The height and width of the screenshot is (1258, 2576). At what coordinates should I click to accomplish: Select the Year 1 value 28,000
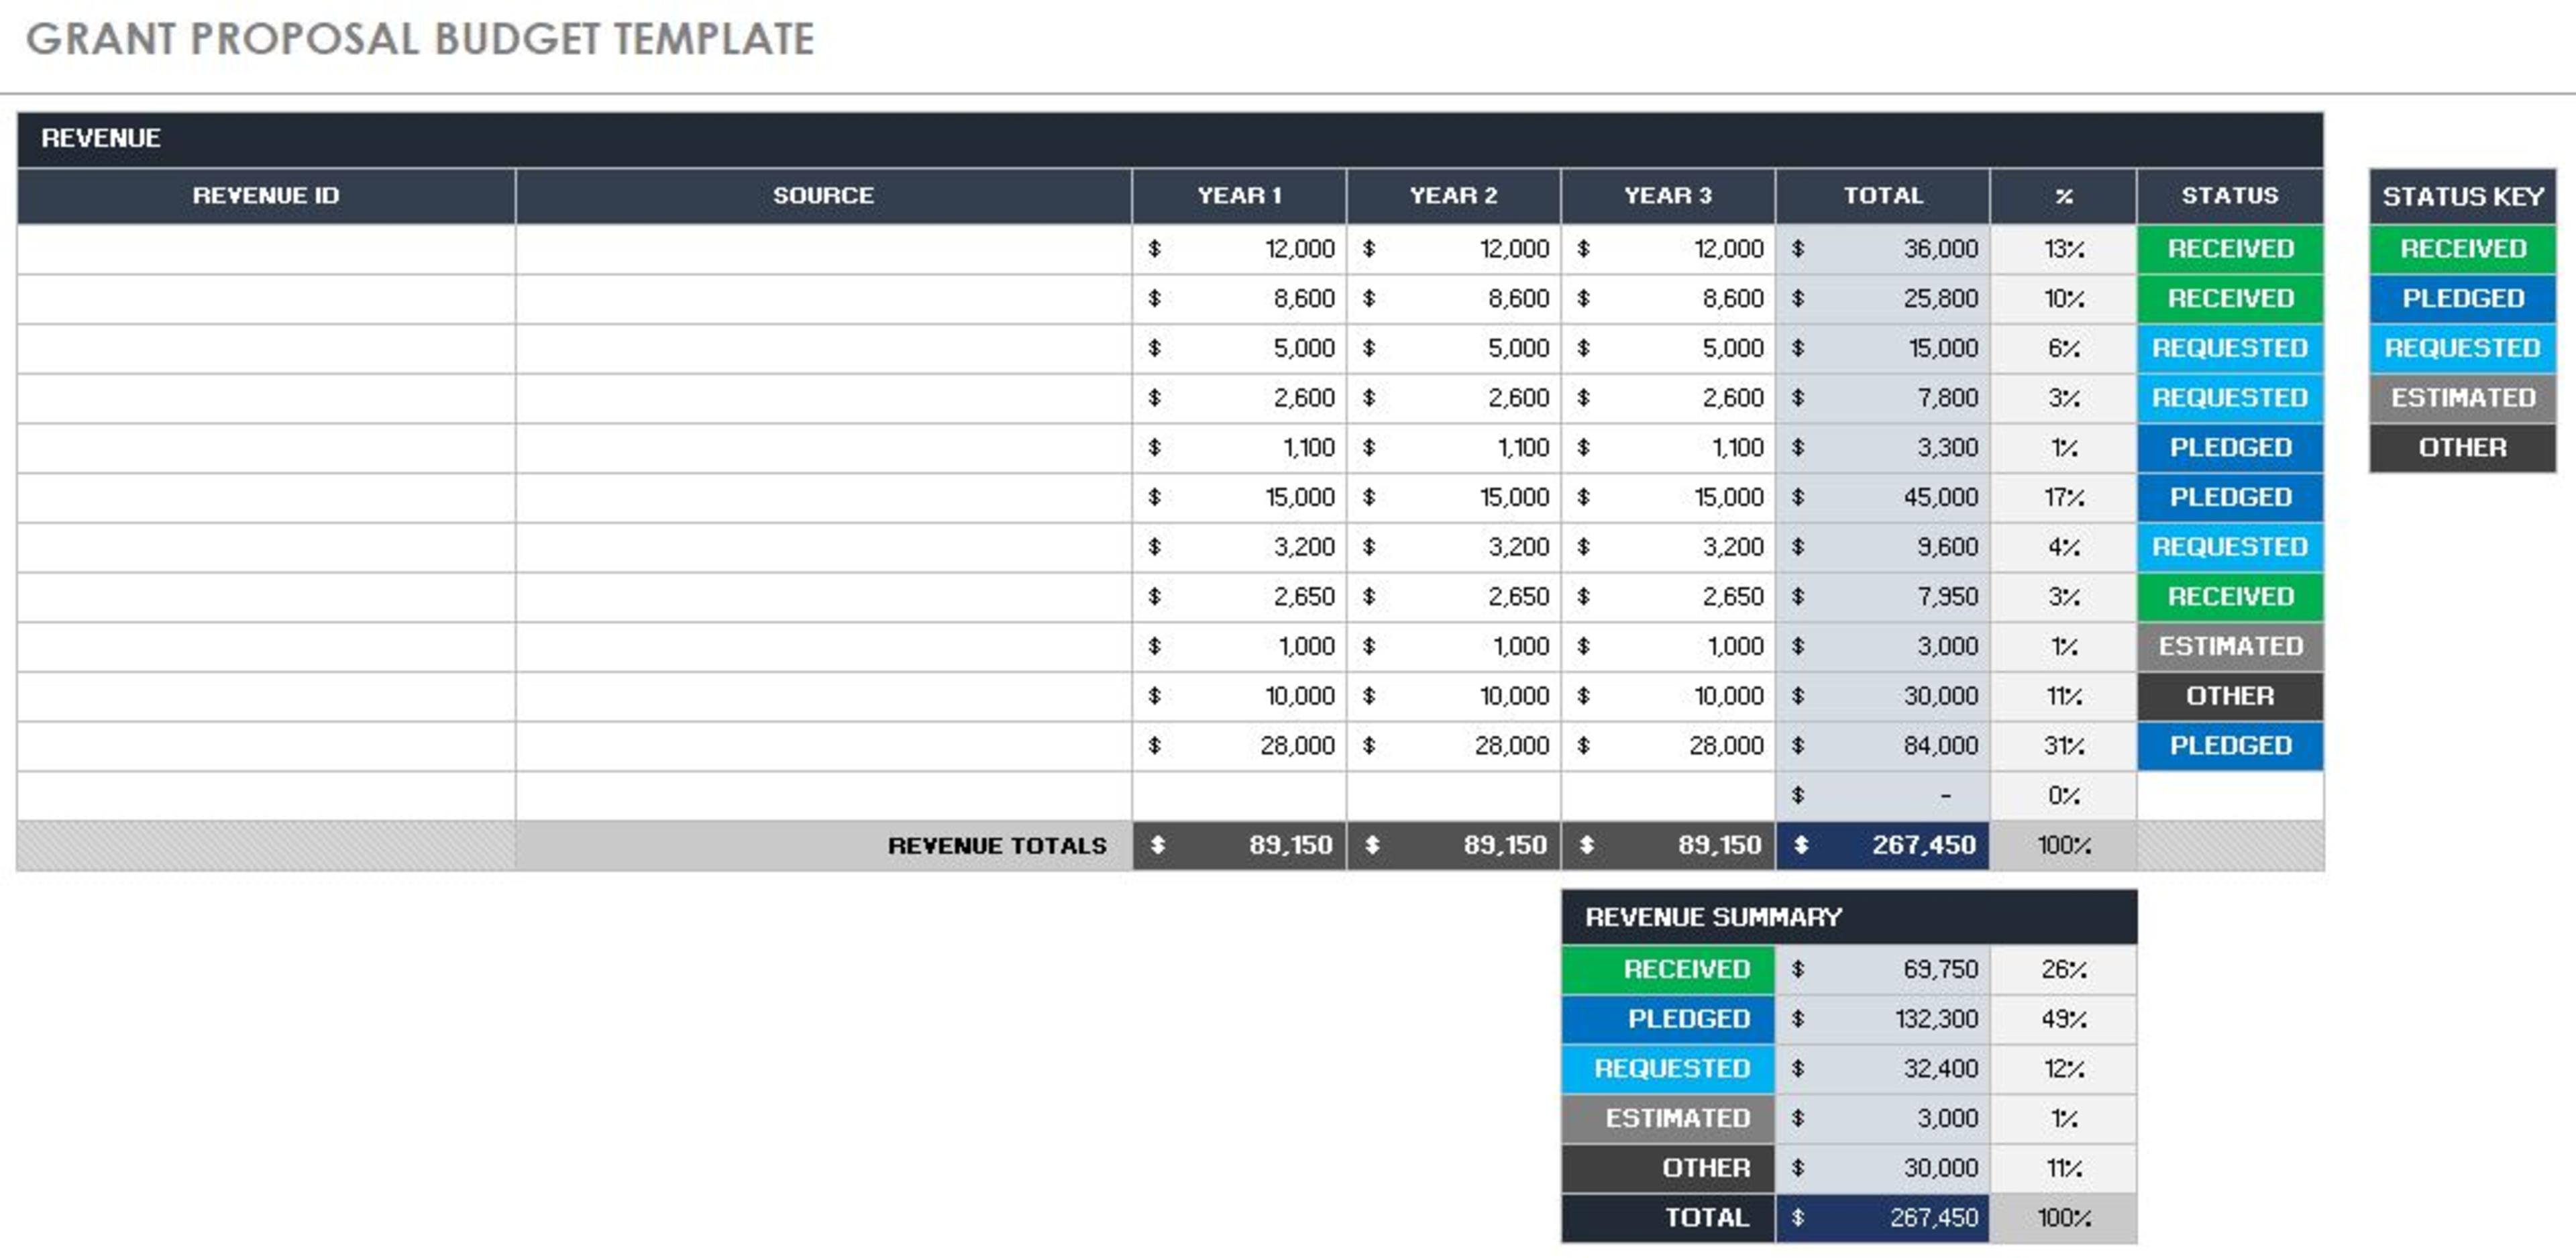click(x=1239, y=745)
